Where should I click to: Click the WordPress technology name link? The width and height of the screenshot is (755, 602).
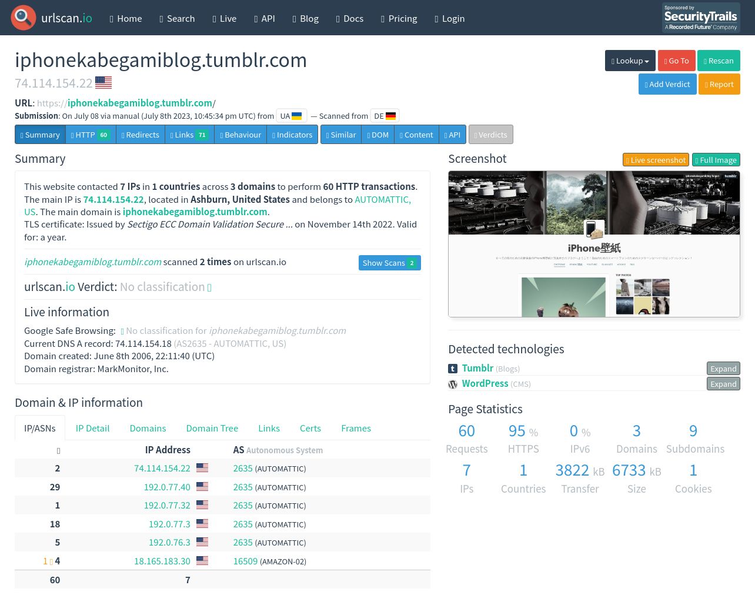tap(485, 383)
